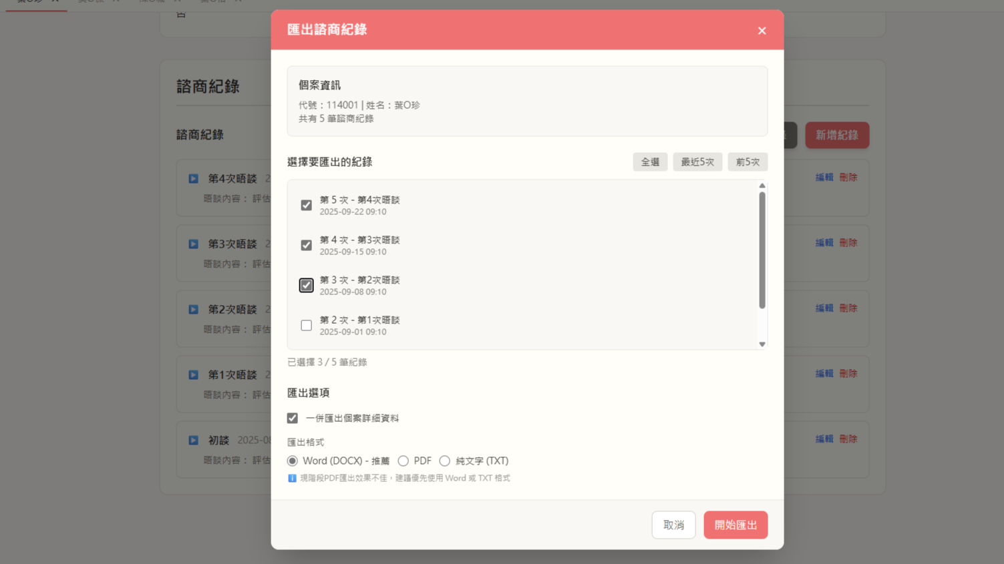Click 編輯 link for 第3次晤談 row
Image resolution: width=1004 pixels, height=564 pixels.
824,243
